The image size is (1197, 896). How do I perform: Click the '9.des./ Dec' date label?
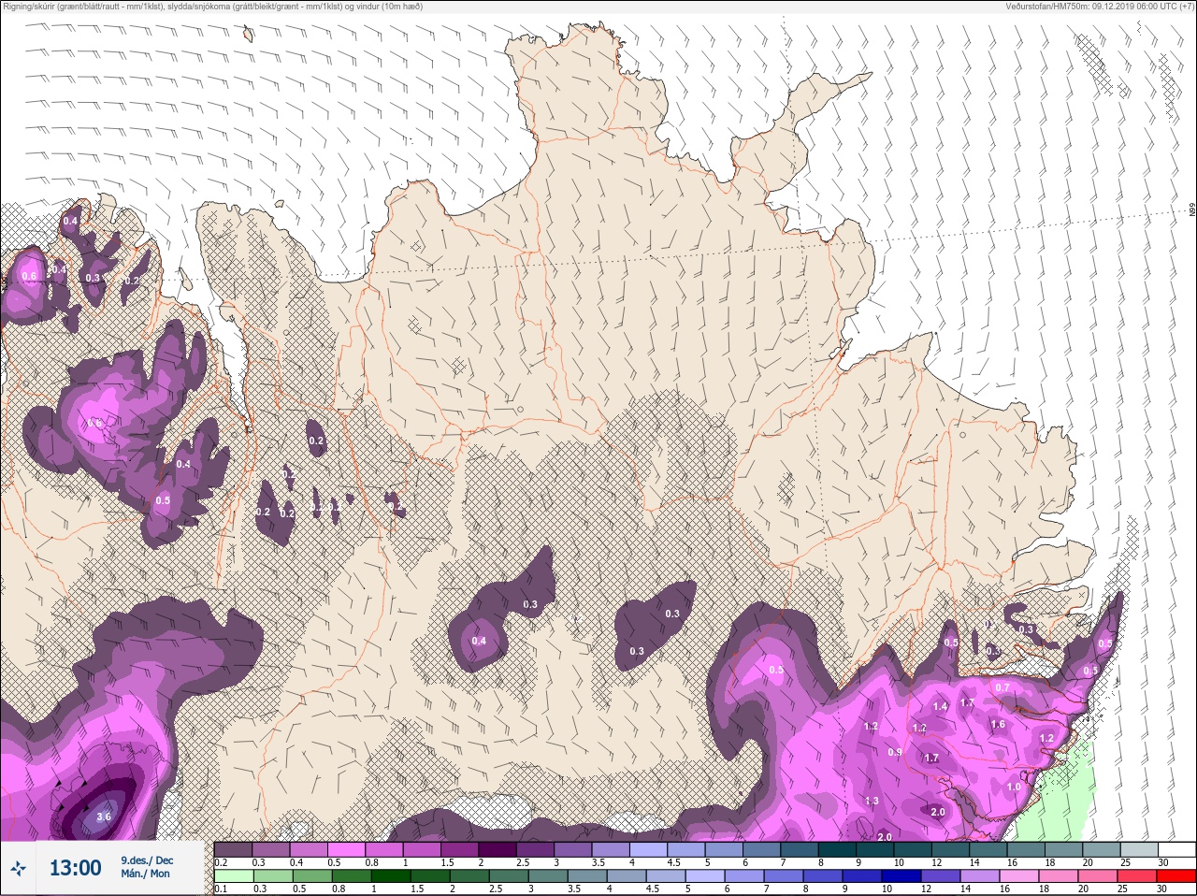click(x=147, y=860)
